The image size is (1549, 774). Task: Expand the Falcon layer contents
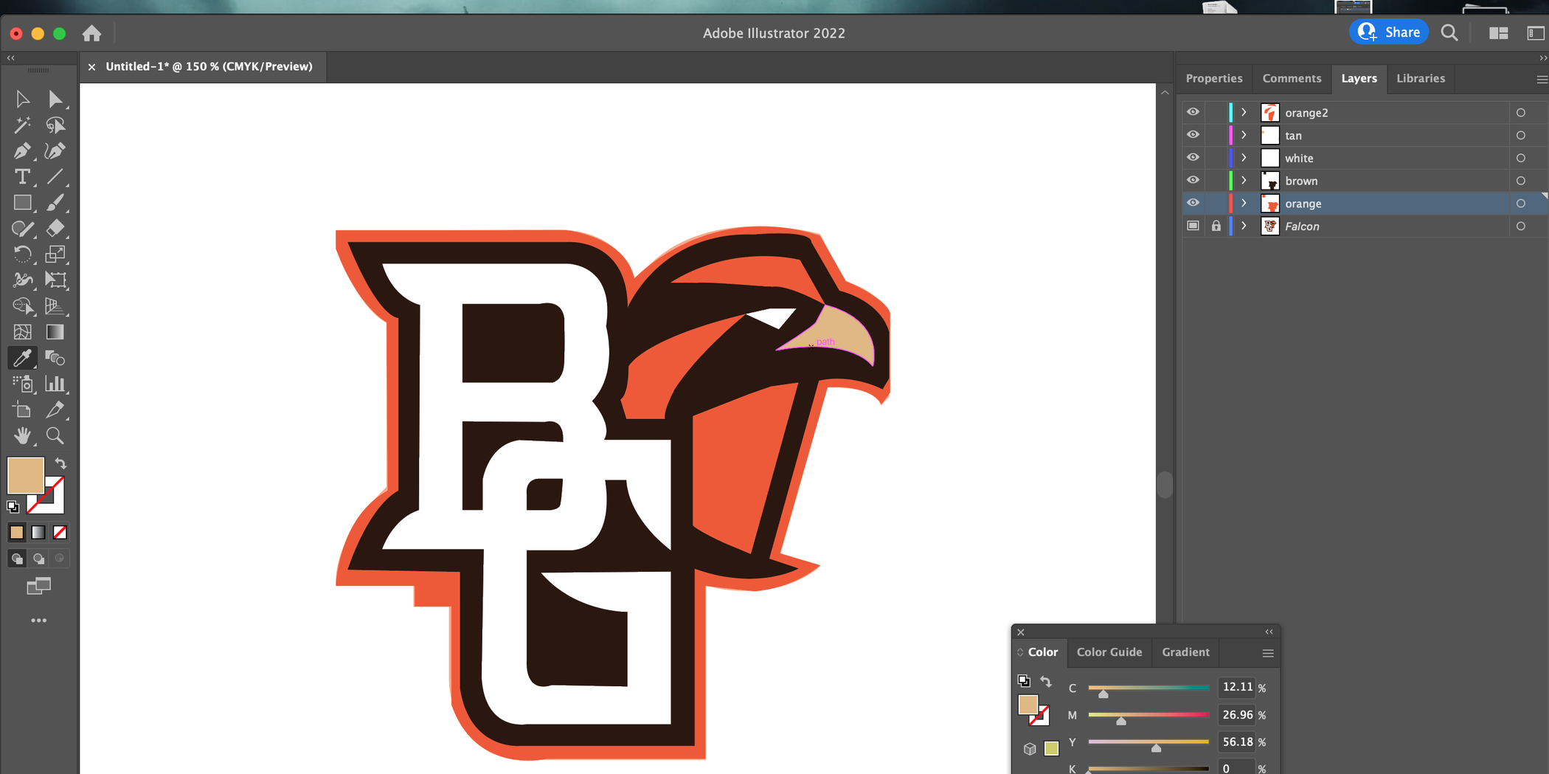(x=1244, y=225)
